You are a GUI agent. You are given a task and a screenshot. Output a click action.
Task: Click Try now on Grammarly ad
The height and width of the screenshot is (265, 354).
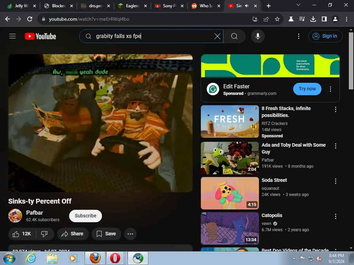[307, 89]
